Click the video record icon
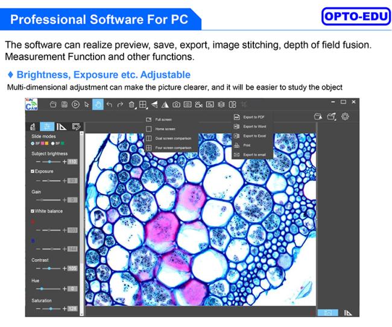The height and width of the screenshot is (327, 392). pyautogui.click(x=198, y=104)
